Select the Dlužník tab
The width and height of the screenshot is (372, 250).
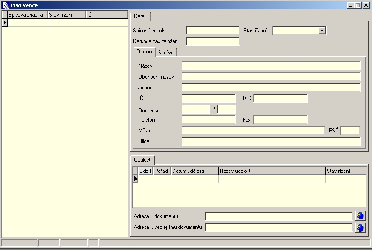click(x=145, y=52)
